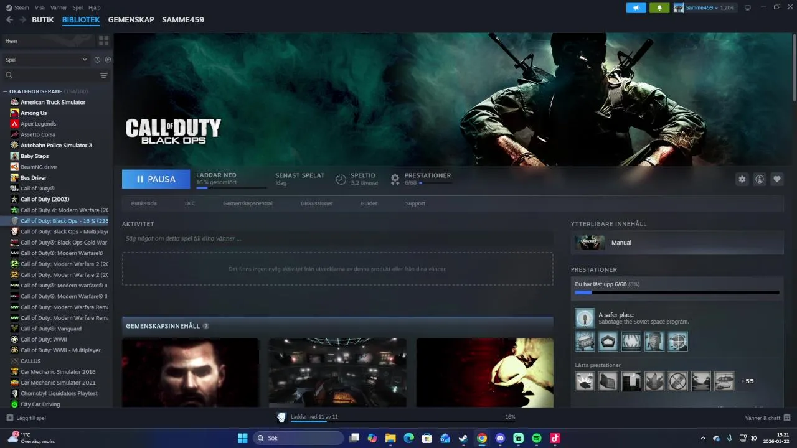Open the Spel menu

pos(78,7)
